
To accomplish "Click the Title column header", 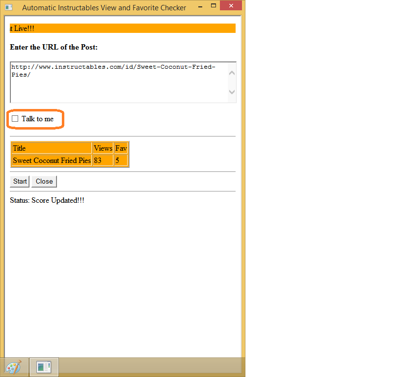I will pyautogui.click(x=52, y=148).
